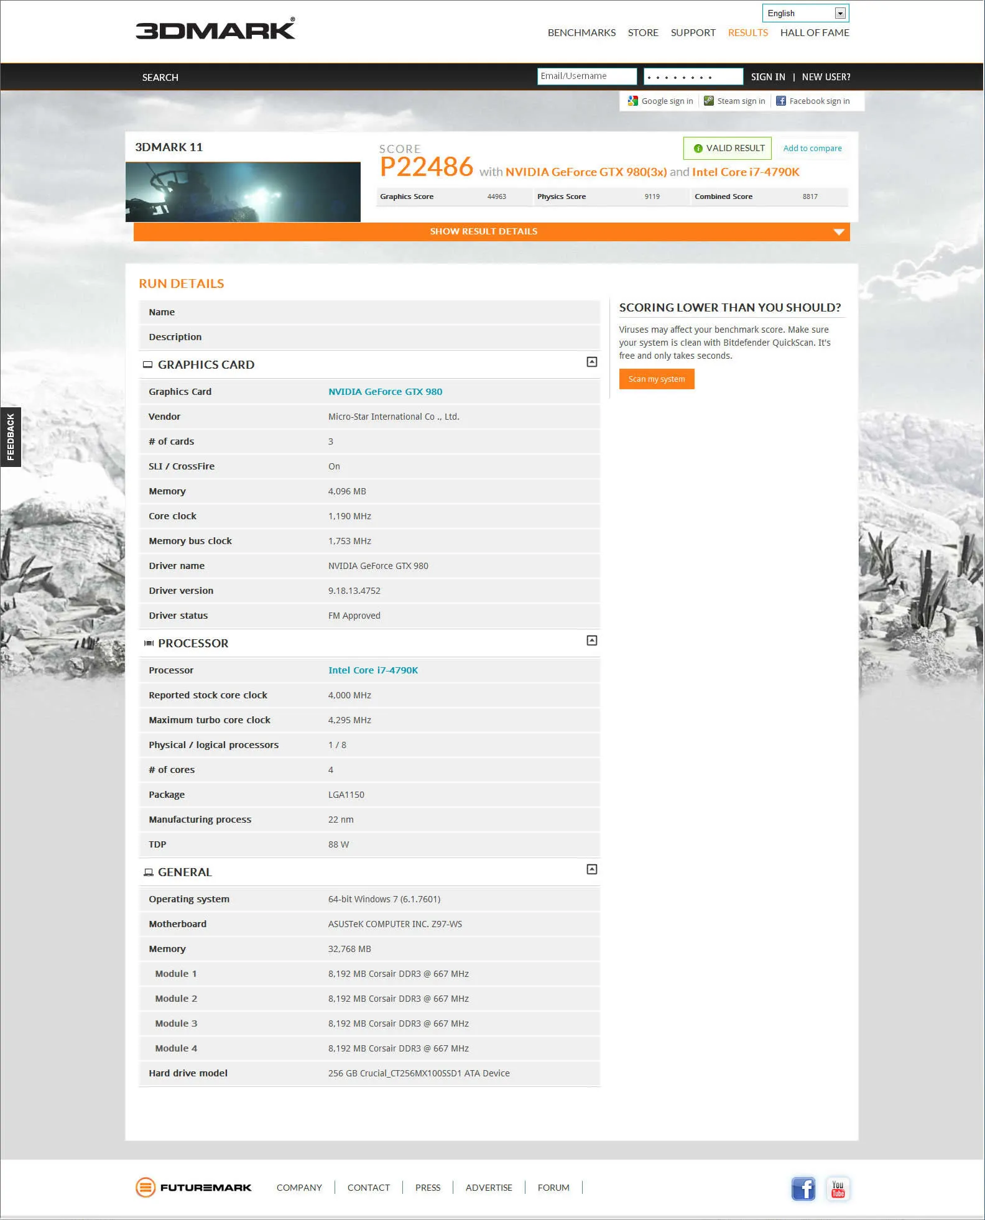Click the green valid result info icon
Screen dimensions: 985x1220
[x=698, y=149]
